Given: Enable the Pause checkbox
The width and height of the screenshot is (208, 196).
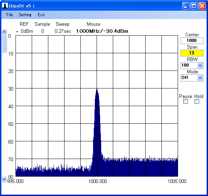Looking at the screenshot, I should click(185, 102).
